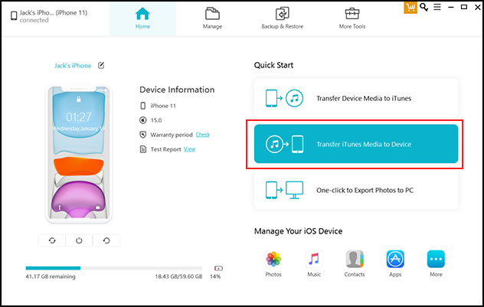Image resolution: width=484 pixels, height=307 pixels.
Task: Click the 15.0 iOS version text
Action: tap(156, 120)
